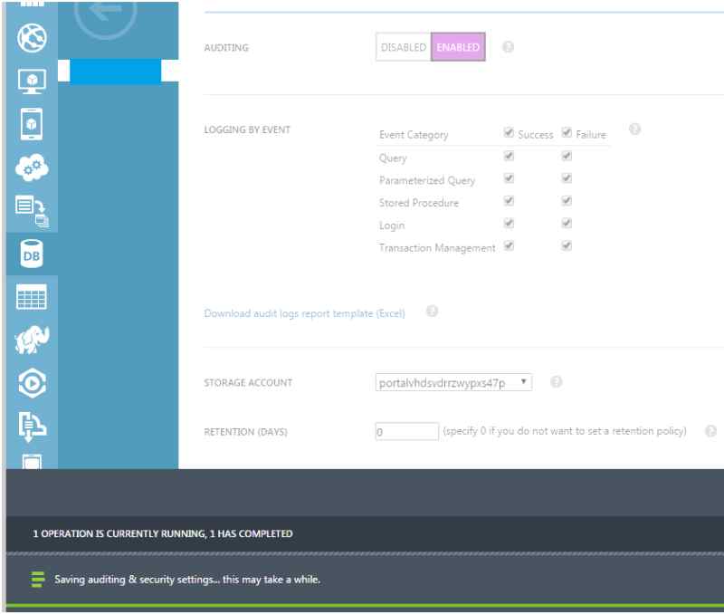Screen dimensions: 724x614
Task: Click the Parameterized Query row label
Action: click(x=426, y=180)
